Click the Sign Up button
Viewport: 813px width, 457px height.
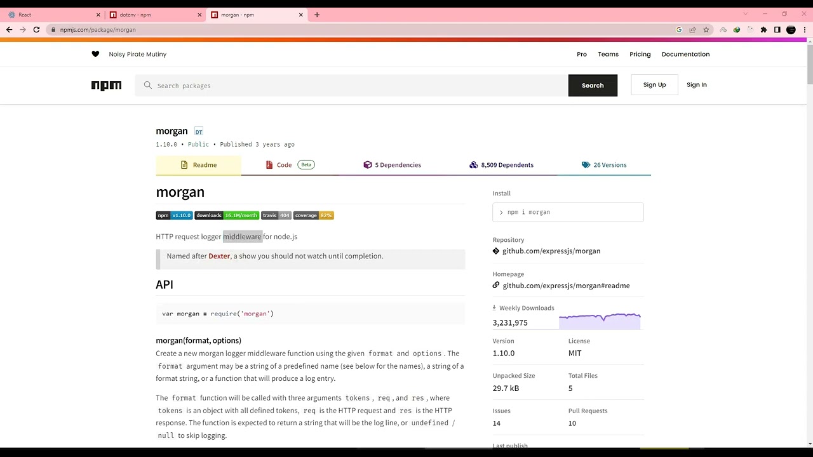pyautogui.click(x=654, y=85)
